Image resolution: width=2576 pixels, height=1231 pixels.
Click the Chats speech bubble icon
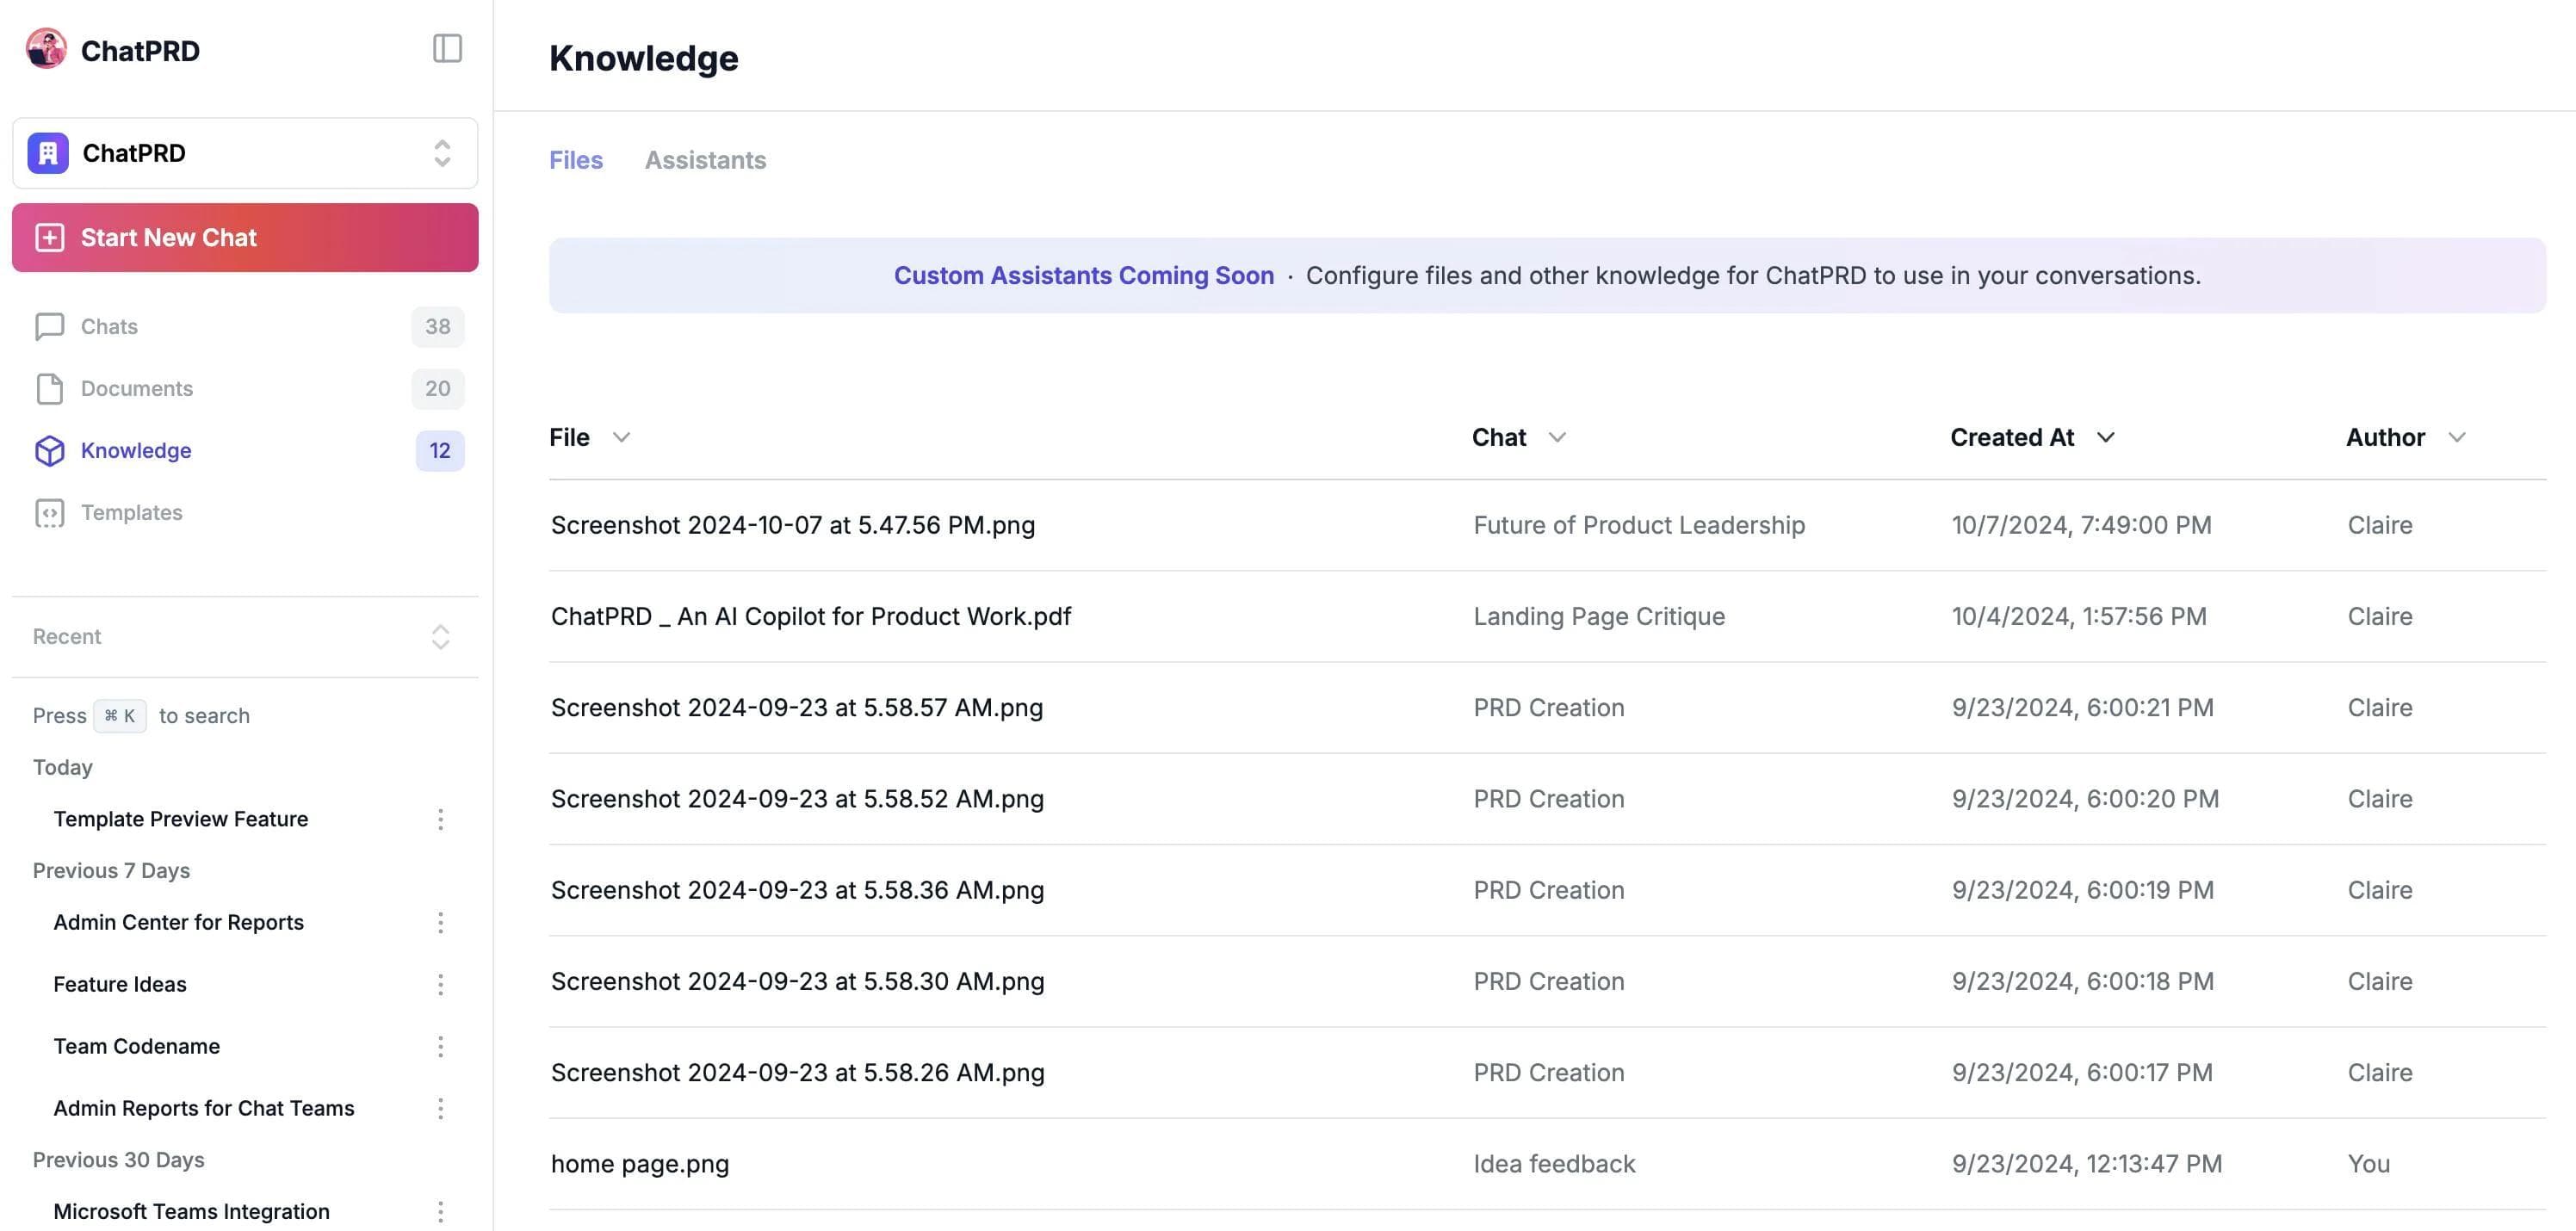click(49, 326)
